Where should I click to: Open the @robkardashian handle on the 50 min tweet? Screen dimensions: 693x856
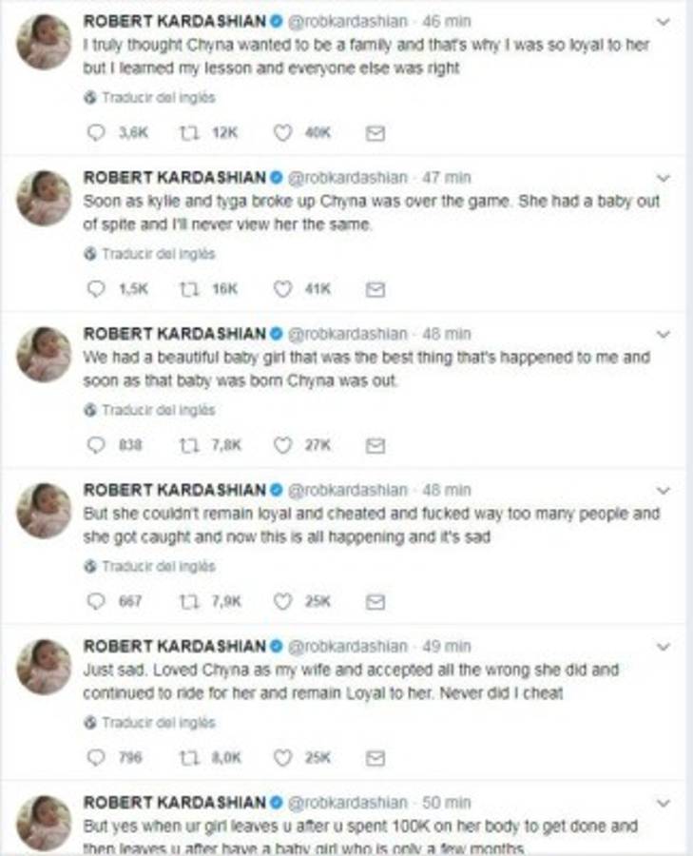(347, 803)
